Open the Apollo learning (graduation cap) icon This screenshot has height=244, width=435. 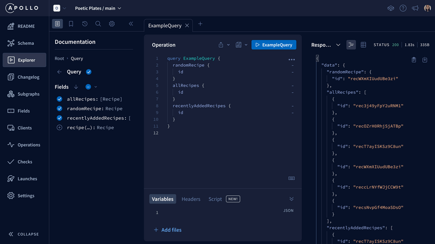pos(391,8)
